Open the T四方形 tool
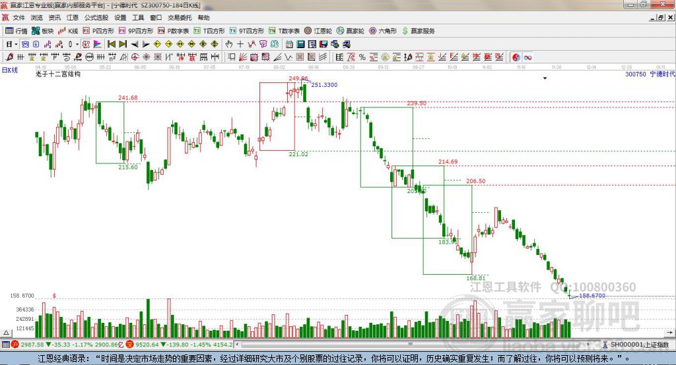This screenshot has height=365, width=676. (209, 31)
